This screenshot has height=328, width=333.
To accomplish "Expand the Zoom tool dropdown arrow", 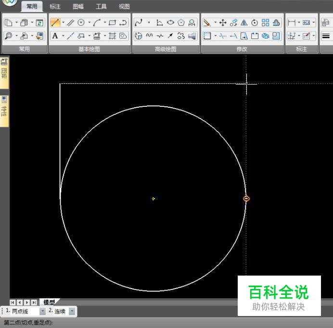I will click(x=16, y=36).
